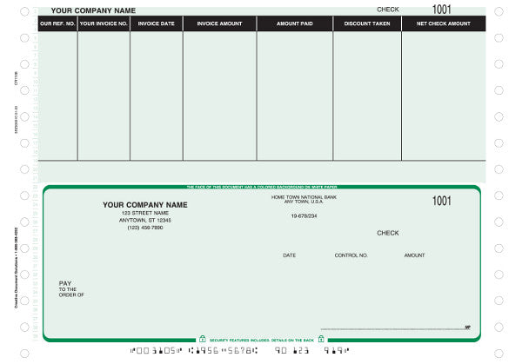Click the AMOUNT field label on check
The height and width of the screenshot is (364, 522).
[414, 255]
